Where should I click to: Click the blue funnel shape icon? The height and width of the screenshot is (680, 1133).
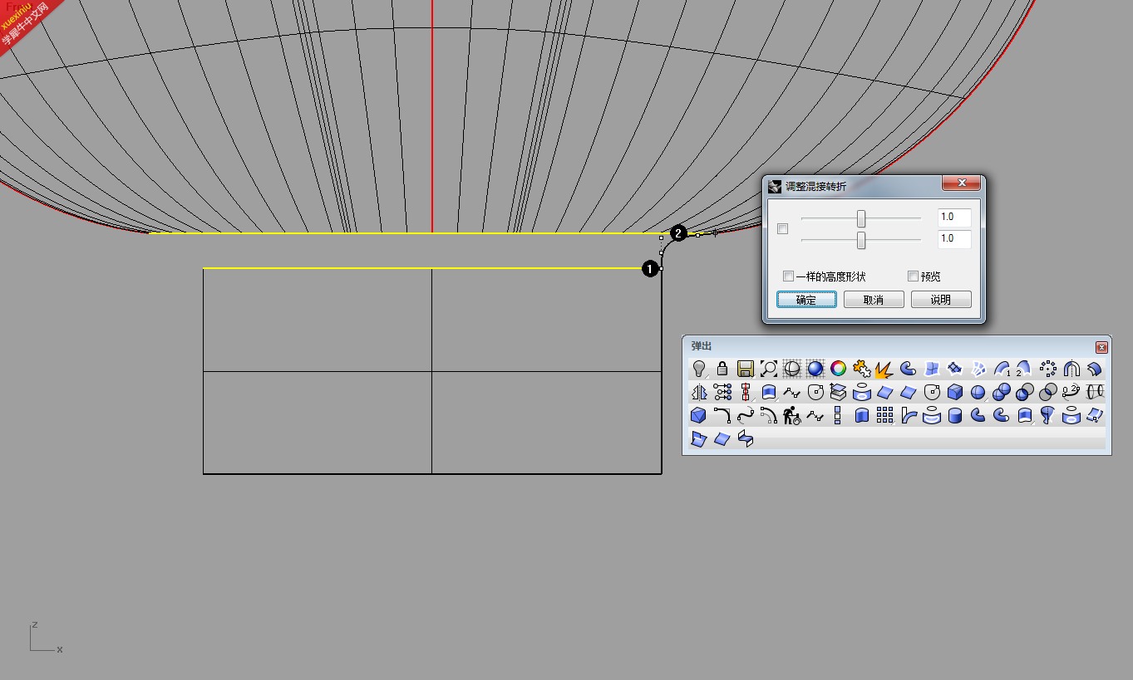tap(1047, 415)
